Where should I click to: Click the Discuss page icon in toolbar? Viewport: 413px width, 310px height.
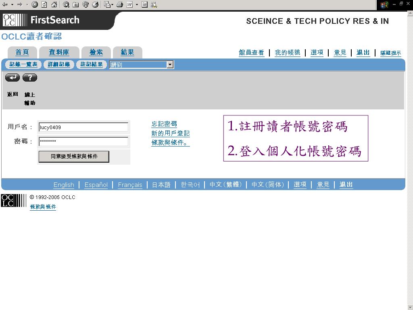[144, 4]
